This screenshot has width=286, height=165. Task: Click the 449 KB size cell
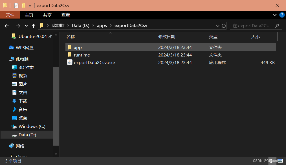(267, 62)
